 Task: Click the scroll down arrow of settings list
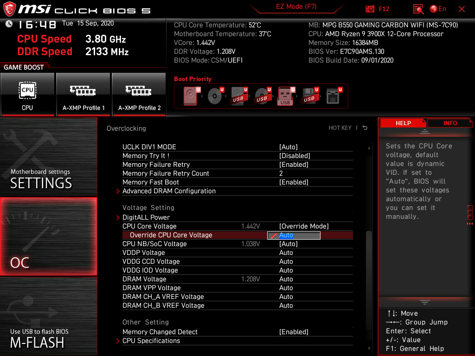369,349
